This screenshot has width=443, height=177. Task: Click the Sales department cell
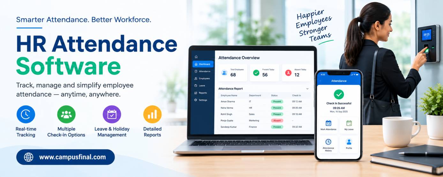click(252, 114)
